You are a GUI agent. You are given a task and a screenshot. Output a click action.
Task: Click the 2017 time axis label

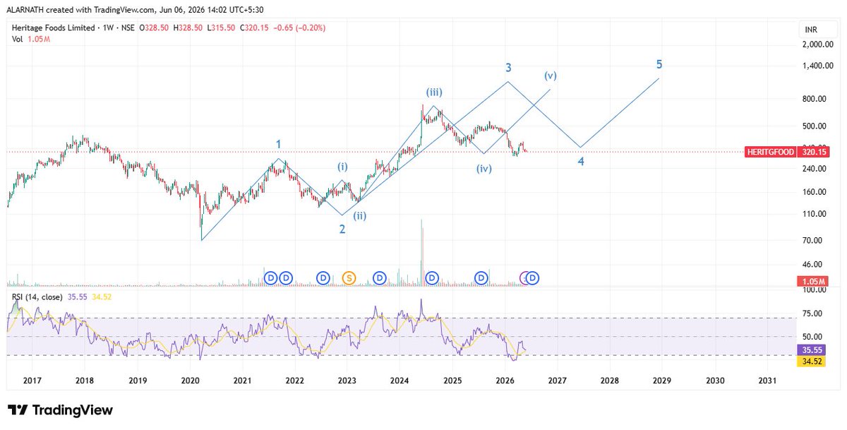32,381
